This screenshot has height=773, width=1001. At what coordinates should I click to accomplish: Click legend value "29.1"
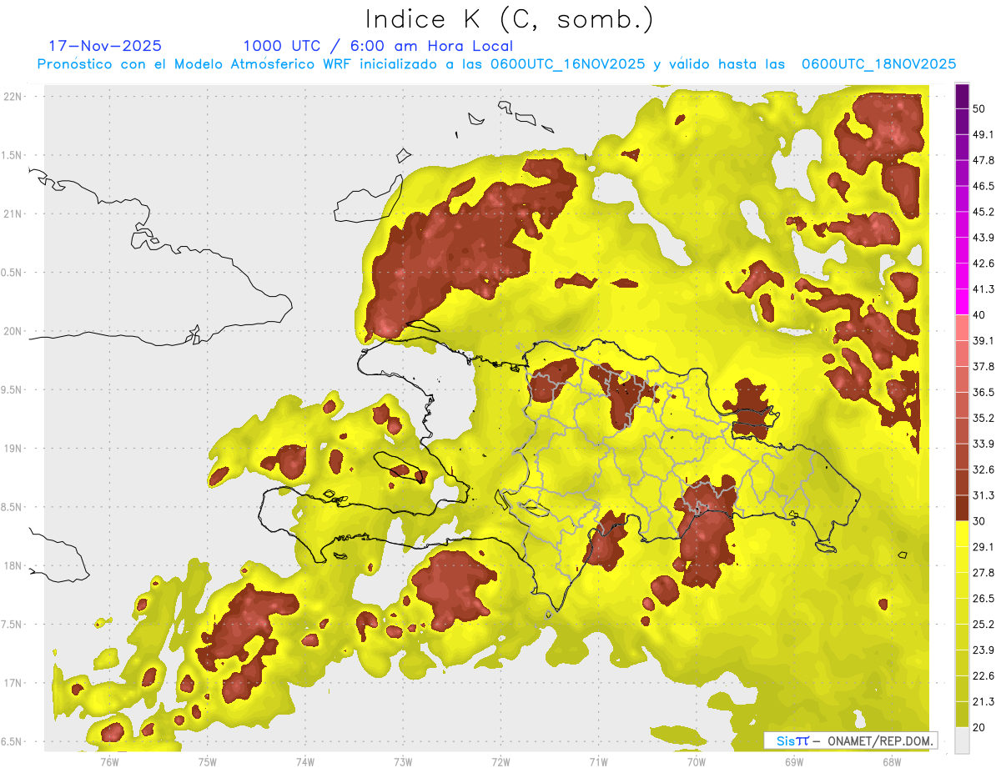983,546
